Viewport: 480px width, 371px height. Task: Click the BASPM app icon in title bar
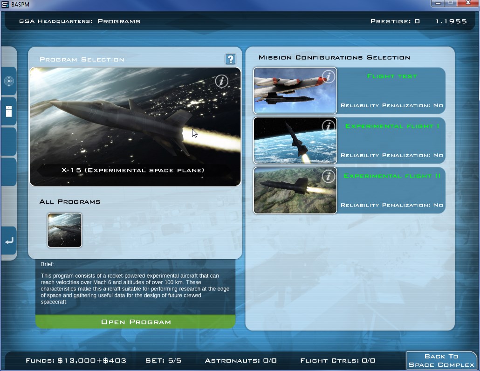(x=5, y=4)
